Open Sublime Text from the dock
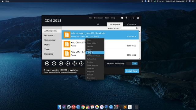Screen dimensions: 196x110 125,107
